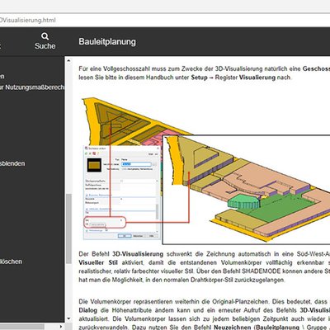The width and height of the screenshot is (330, 330).
Task: Click the phrase 'Vollgeschosszahl' in first line
Action: [126, 68]
